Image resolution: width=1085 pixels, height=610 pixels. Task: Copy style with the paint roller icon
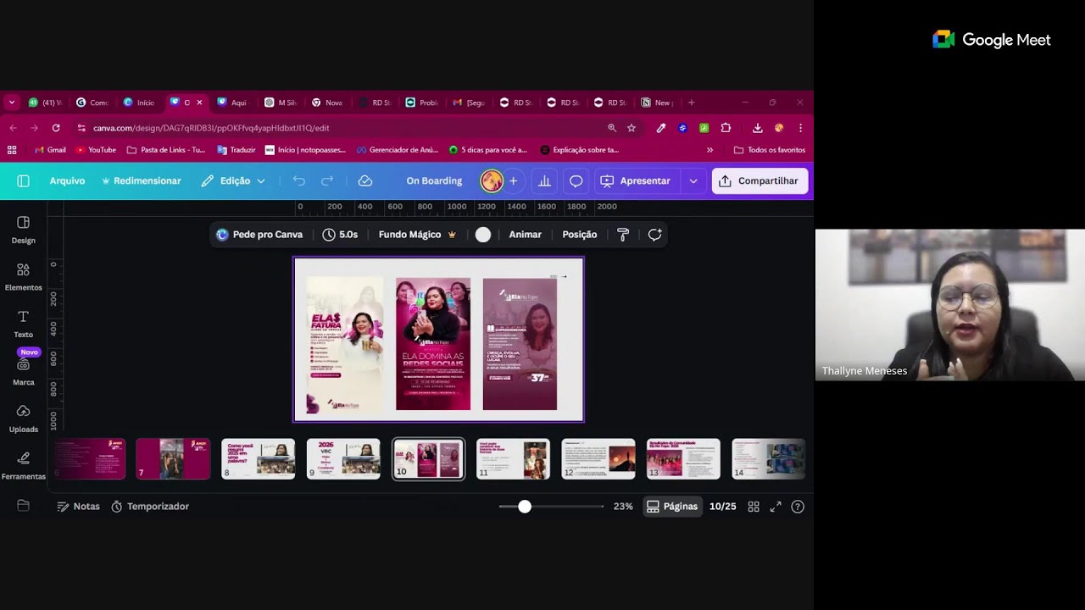pos(623,235)
